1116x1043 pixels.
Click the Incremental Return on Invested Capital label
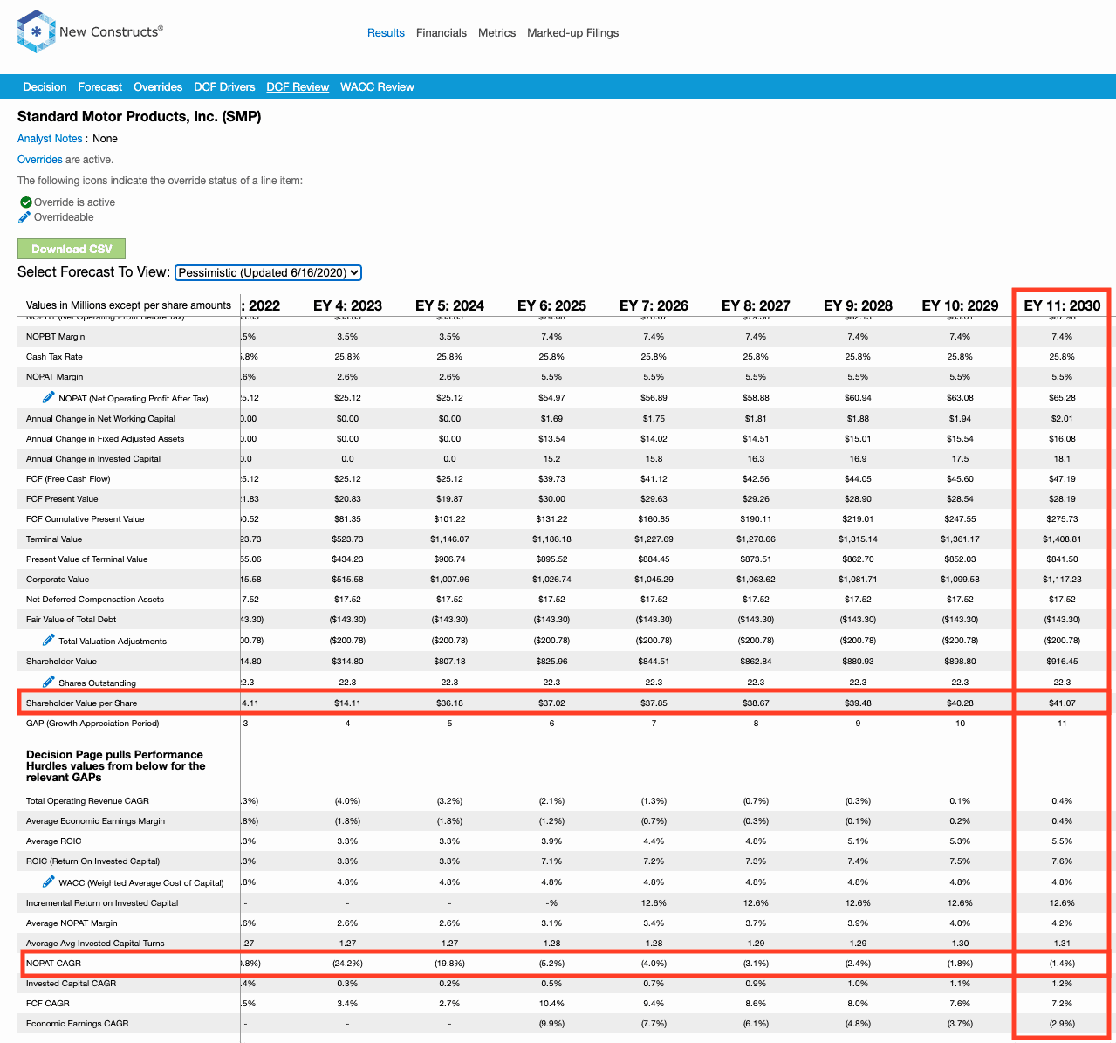[x=102, y=903]
